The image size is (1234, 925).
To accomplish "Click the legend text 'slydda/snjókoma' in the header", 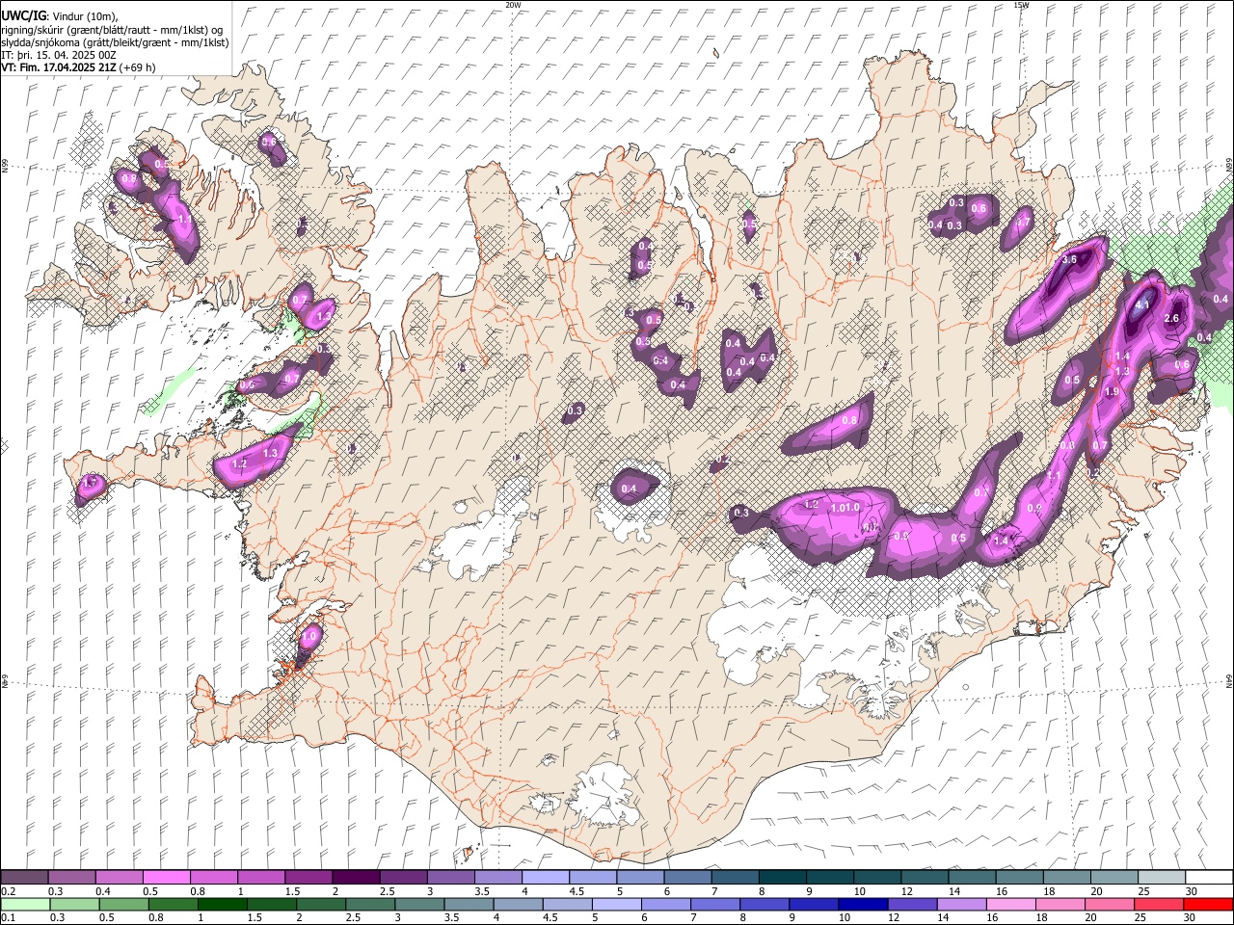I will [x=41, y=42].
